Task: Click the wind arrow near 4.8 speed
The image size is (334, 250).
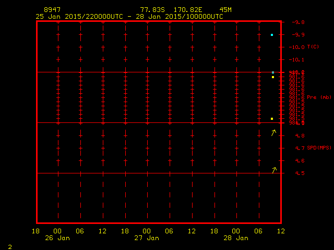Action: coord(273,133)
